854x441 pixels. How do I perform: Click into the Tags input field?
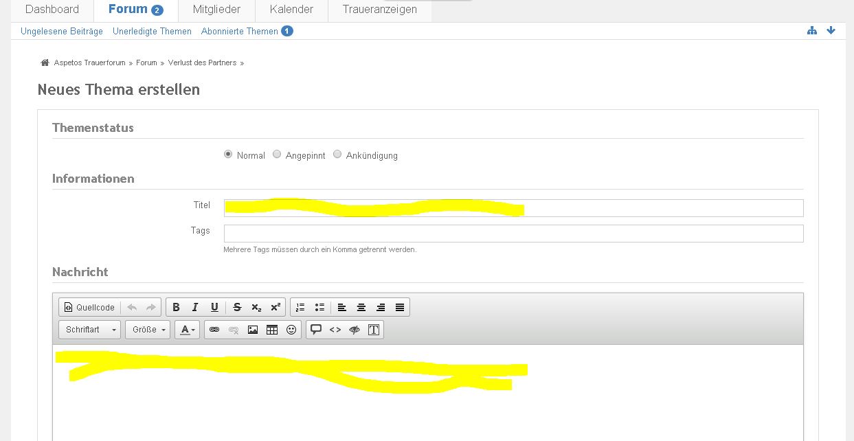point(513,234)
